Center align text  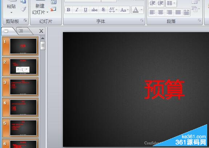tap(161, 12)
